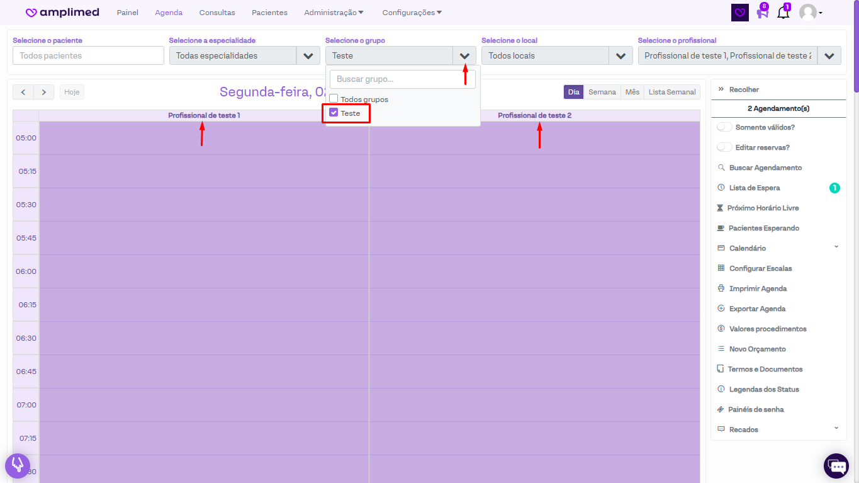This screenshot has width=859, height=483.
Task: Click the Hoje button
Action: coord(72,92)
